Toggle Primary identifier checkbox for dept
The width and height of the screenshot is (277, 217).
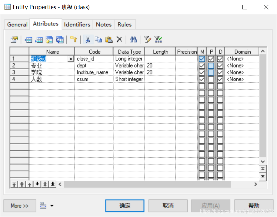pyautogui.click(x=211, y=66)
